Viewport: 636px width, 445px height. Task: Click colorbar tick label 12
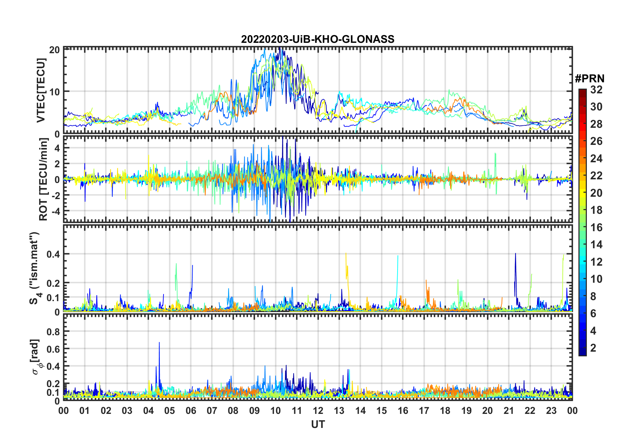pyautogui.click(x=596, y=262)
